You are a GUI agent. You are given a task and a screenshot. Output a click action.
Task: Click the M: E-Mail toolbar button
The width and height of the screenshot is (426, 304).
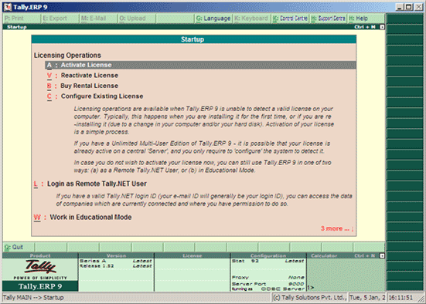(98, 19)
